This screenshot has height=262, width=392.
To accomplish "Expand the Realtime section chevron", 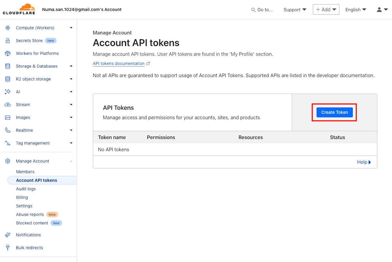I will pos(71,130).
